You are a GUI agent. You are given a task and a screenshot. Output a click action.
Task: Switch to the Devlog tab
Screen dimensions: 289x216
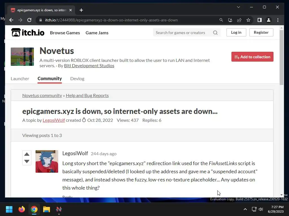tap(77, 79)
